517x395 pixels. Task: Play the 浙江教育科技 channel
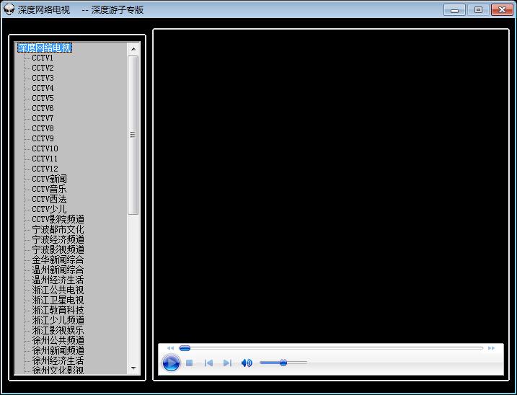(58, 310)
